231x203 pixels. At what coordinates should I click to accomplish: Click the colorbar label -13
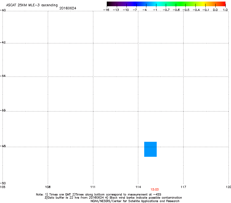click(116, 10)
